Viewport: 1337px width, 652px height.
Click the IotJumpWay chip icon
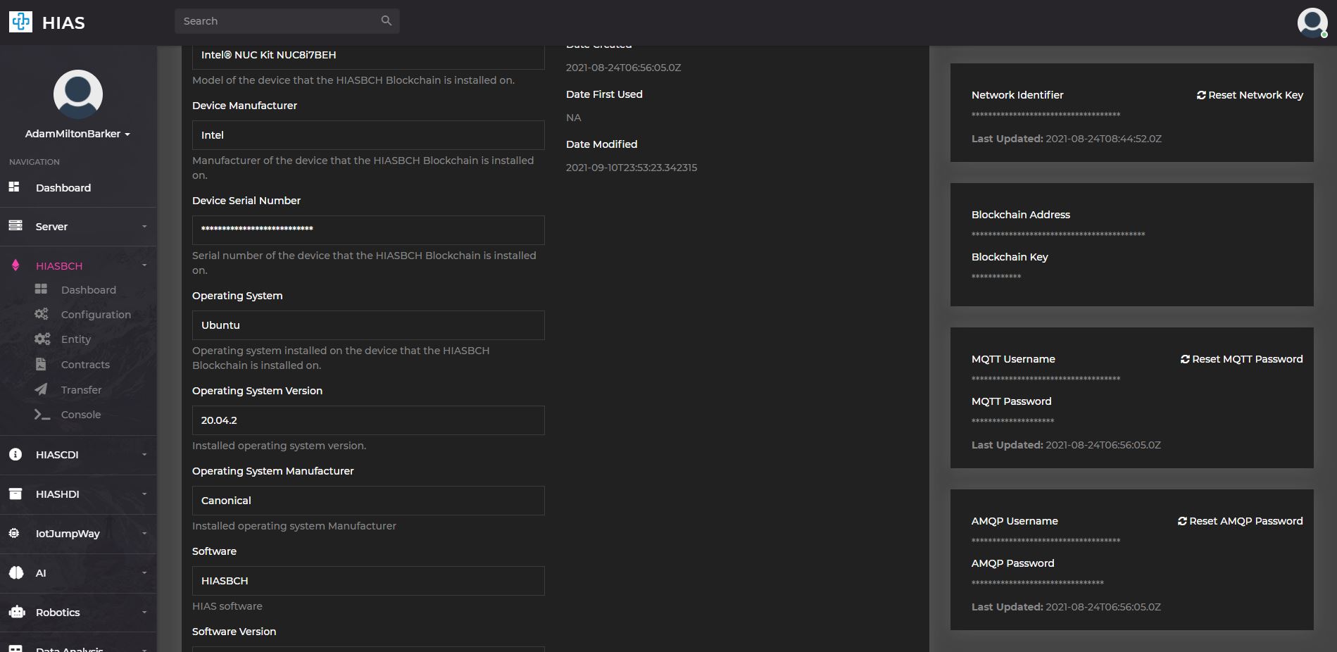(x=14, y=533)
